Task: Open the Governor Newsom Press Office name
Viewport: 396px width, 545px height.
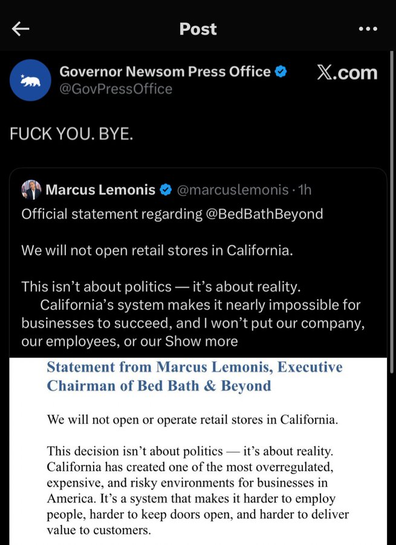Action: (165, 71)
